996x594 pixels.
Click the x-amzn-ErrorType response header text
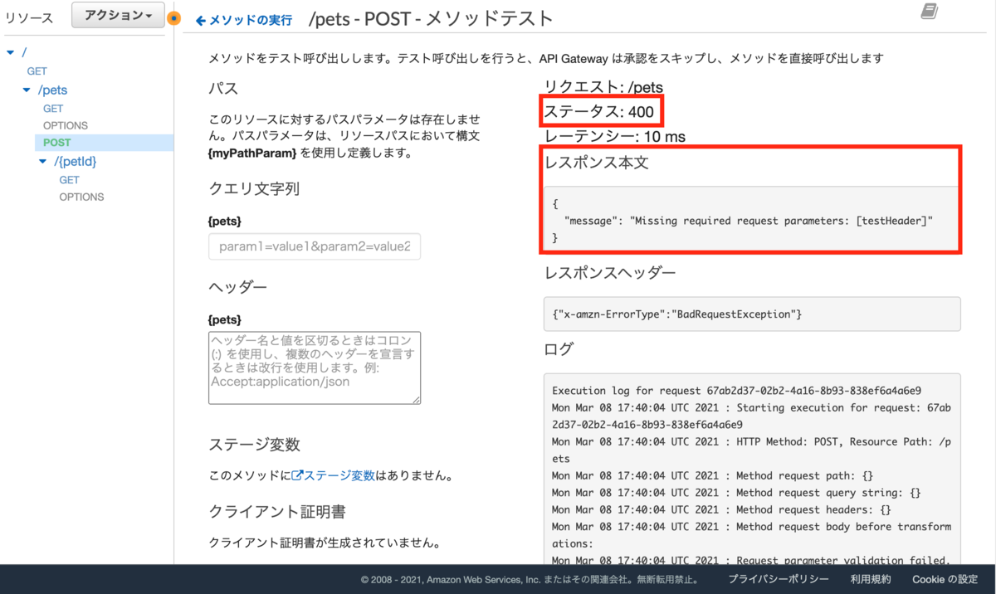(676, 314)
